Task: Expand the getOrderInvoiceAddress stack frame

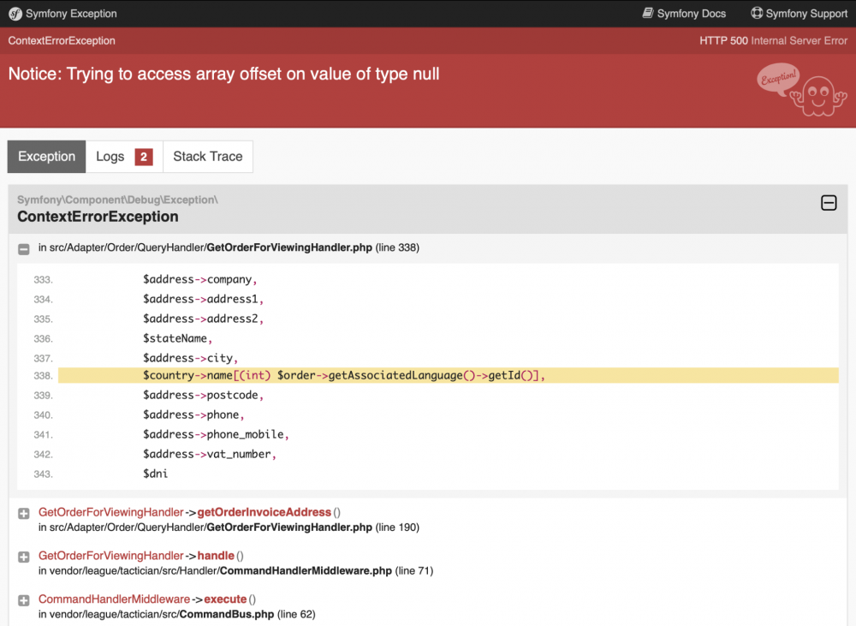Action: (x=22, y=514)
